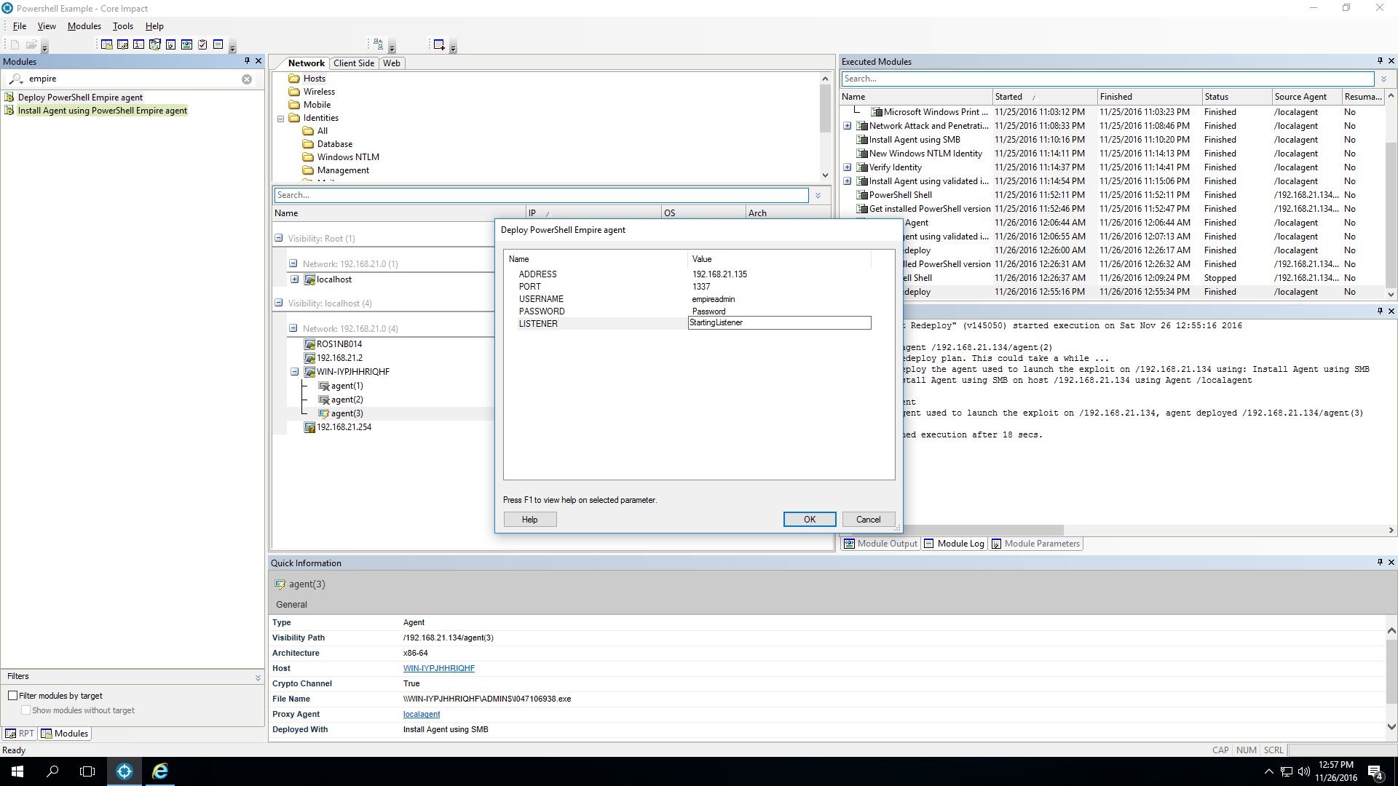Open taskbar search
The width and height of the screenshot is (1398, 786).
coord(52,771)
